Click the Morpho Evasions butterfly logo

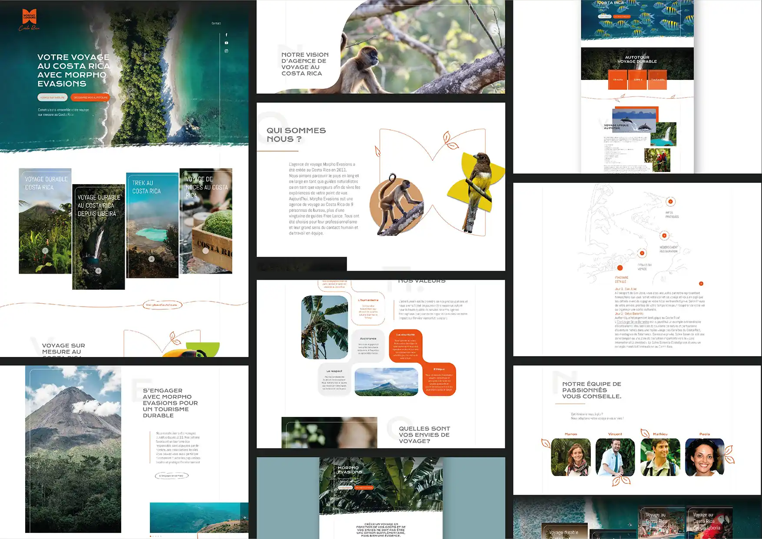[x=30, y=19]
